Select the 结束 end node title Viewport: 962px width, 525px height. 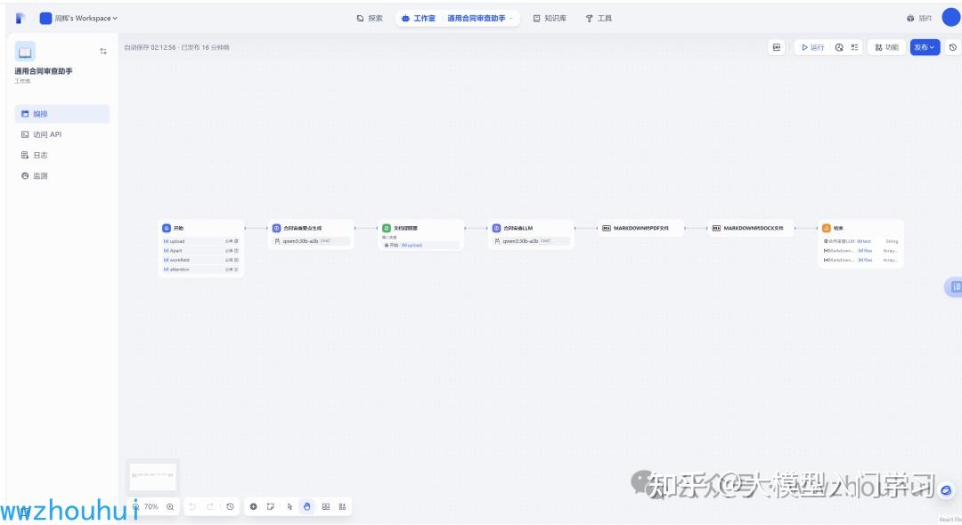click(838, 228)
